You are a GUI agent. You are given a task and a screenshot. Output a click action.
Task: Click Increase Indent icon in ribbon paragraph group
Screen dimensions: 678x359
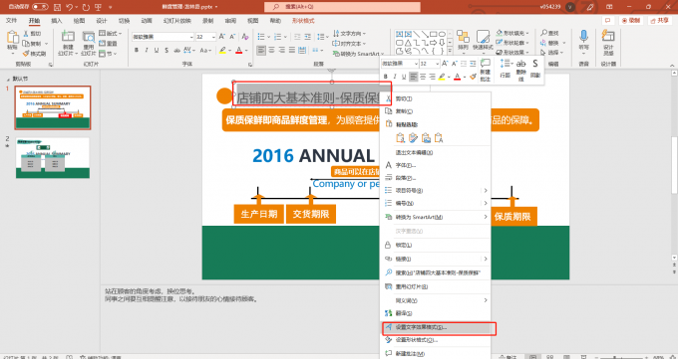tap(307, 37)
